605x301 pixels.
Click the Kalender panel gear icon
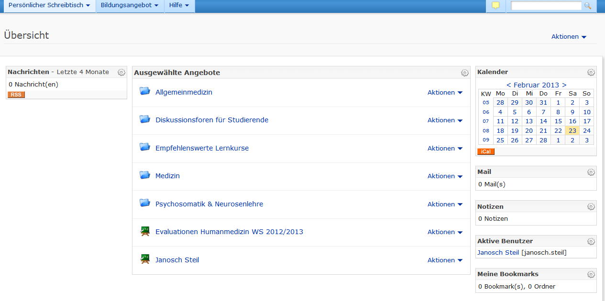coord(591,73)
